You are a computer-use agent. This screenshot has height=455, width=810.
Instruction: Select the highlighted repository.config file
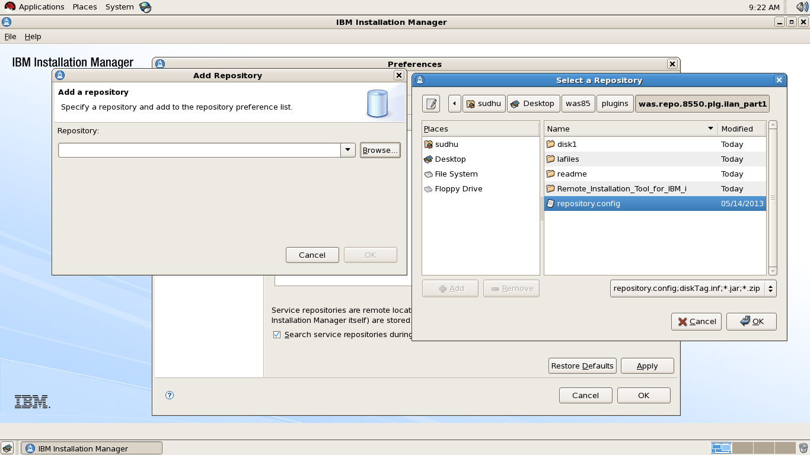pos(588,203)
